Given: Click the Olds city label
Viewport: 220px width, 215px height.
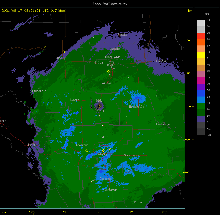Looking at the screenshot, I should coord(99,101).
